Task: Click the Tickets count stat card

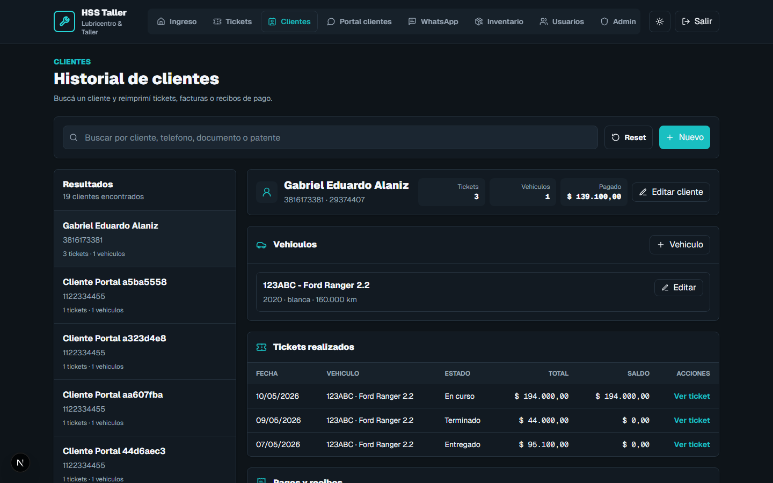Action: tap(451, 192)
